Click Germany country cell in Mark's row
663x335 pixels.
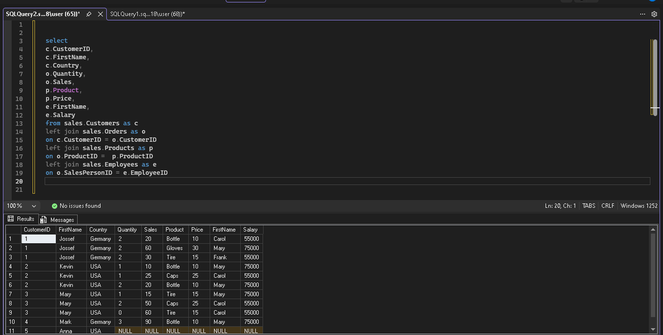coord(101,322)
